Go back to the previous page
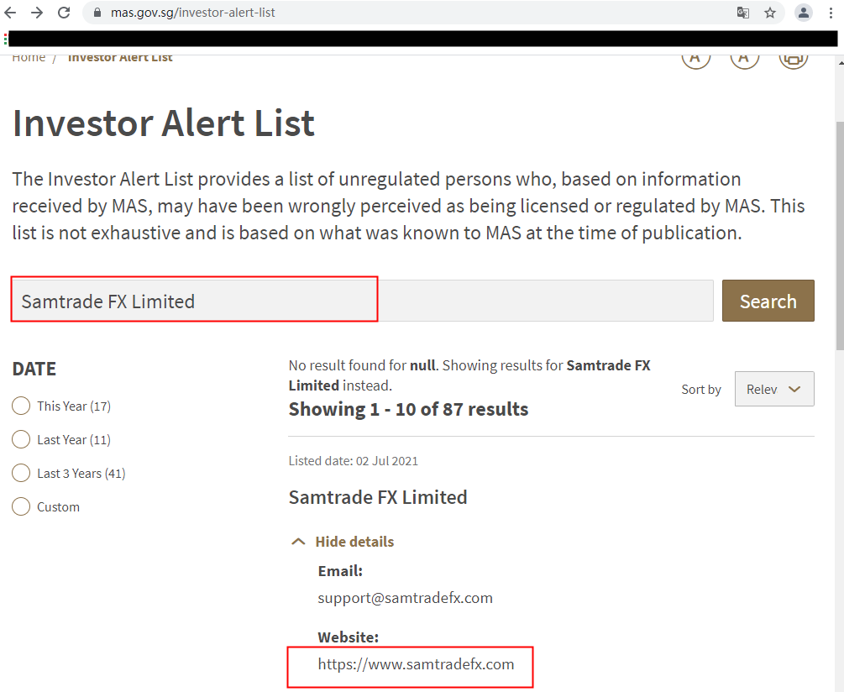 pyautogui.click(x=11, y=13)
